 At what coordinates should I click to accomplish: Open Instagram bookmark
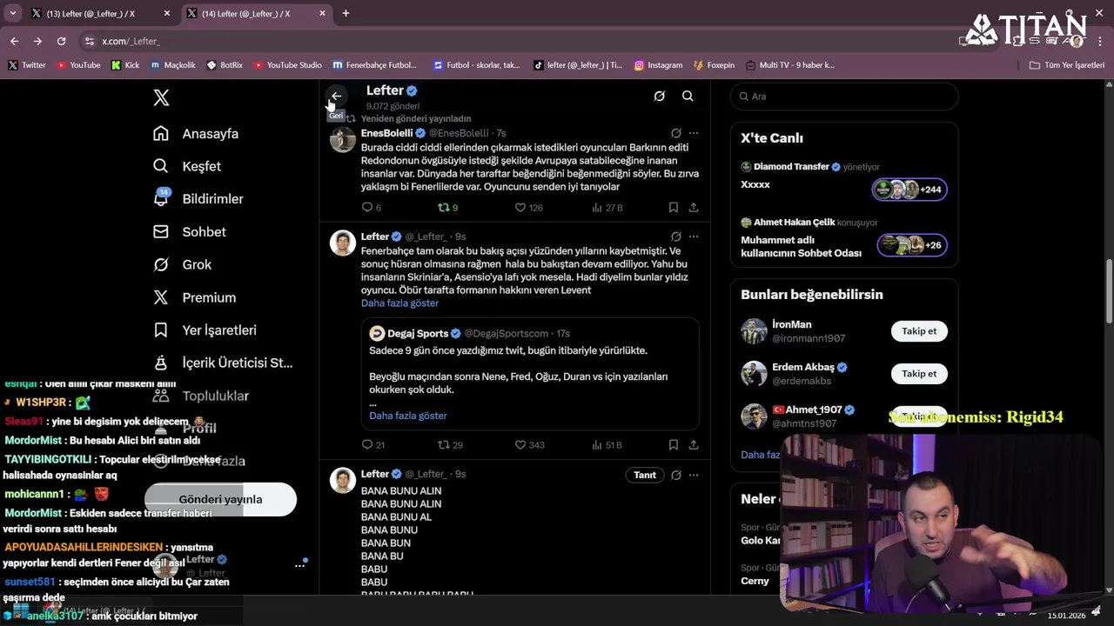point(658,65)
